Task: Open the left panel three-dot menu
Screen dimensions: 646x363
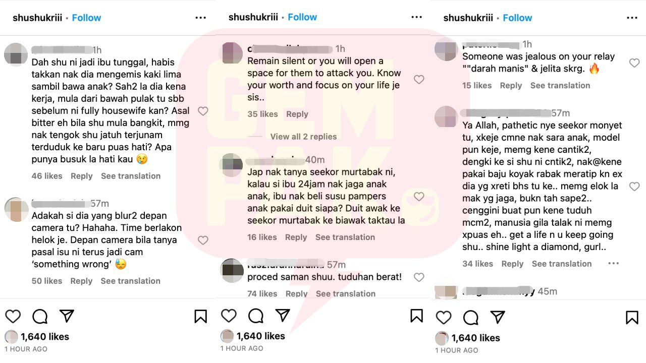Action: pyautogui.click(x=200, y=18)
